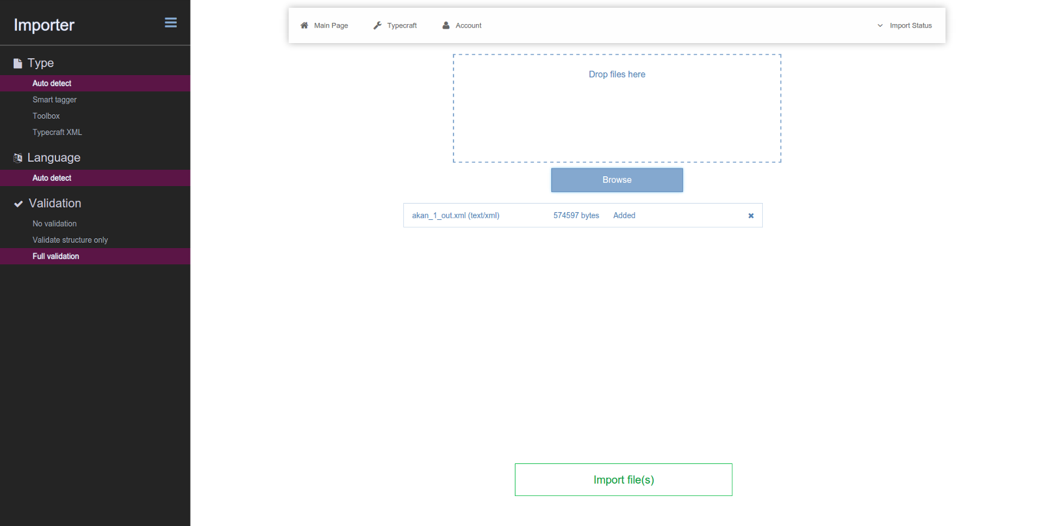Screen dimensions: 1044x526
Task: Click the Import file(s) button
Action: pyautogui.click(x=624, y=480)
